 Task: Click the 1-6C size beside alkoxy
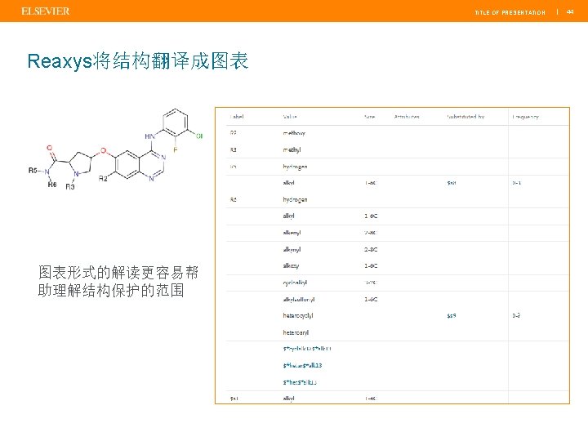click(371, 266)
